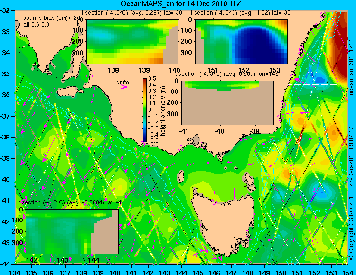Click the 0.3 tick label on colorbar
Image resolution: width=356 pixels, height=275 pixels.
coord(152,91)
